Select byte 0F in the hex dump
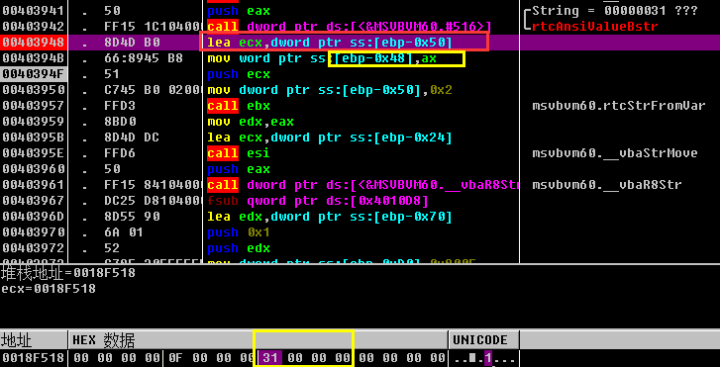Image resolution: width=720 pixels, height=367 pixels. point(176,358)
